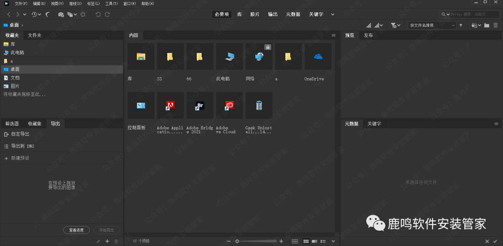Open the 工具(T) menu
This screenshot has width=503, height=246.
point(112,4)
